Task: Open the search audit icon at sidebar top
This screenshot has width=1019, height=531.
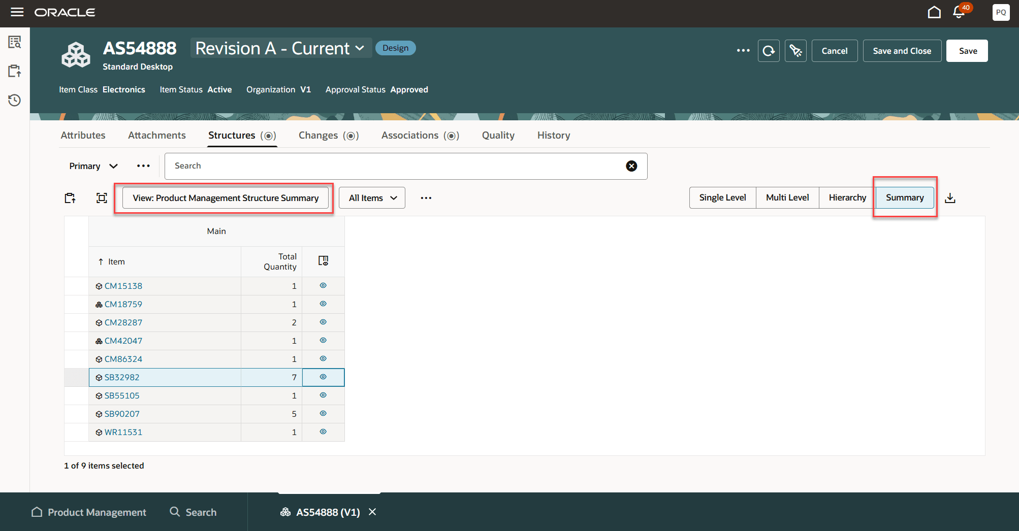Action: pyautogui.click(x=14, y=42)
